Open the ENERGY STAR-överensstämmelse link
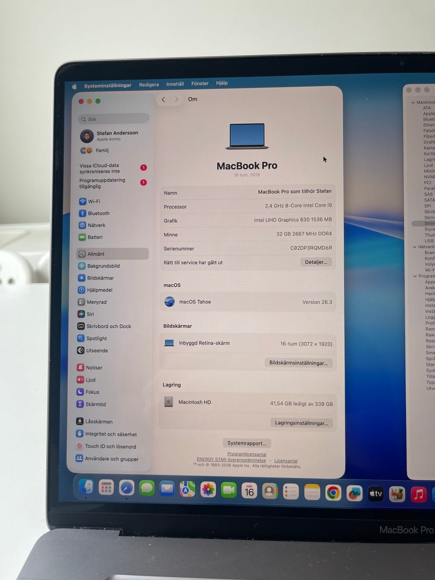 [x=232, y=459]
